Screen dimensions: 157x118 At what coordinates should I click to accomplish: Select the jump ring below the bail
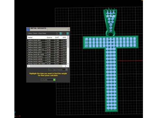111,33
